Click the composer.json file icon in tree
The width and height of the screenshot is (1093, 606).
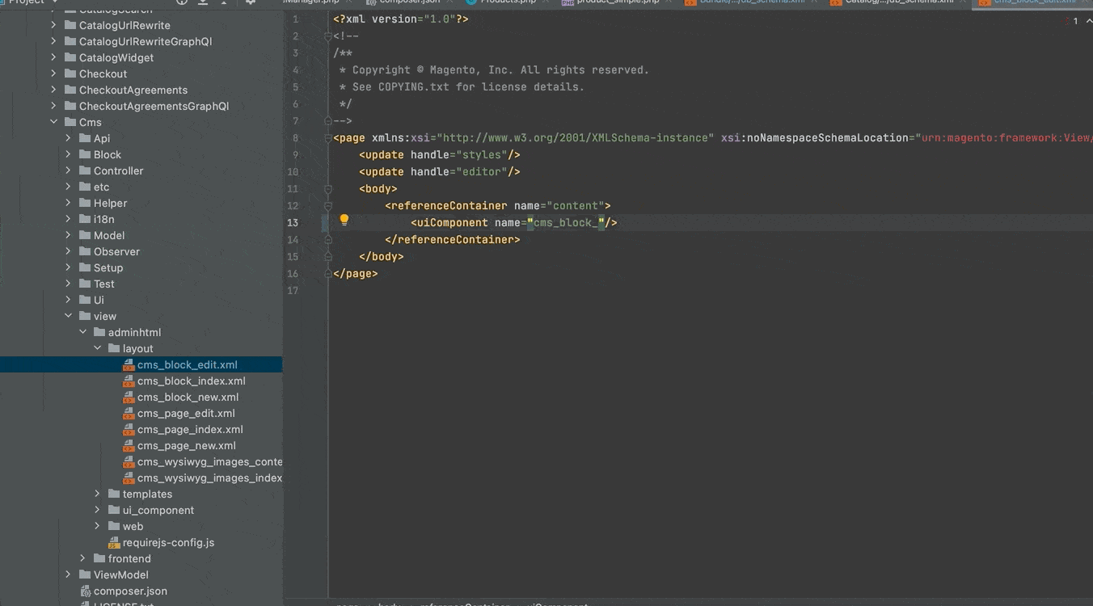point(85,591)
